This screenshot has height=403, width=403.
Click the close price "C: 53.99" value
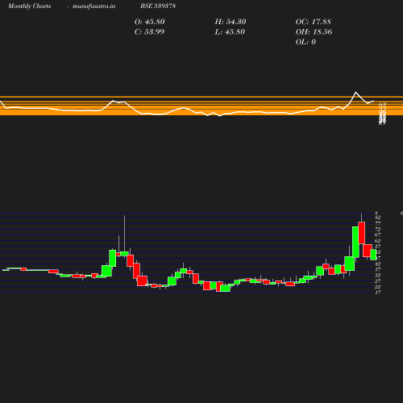(x=149, y=31)
